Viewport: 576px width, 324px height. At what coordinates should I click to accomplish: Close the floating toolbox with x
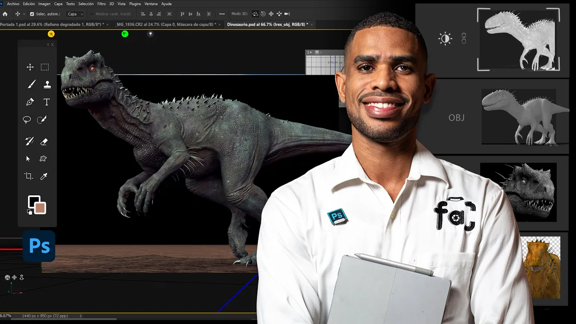(x=52, y=45)
